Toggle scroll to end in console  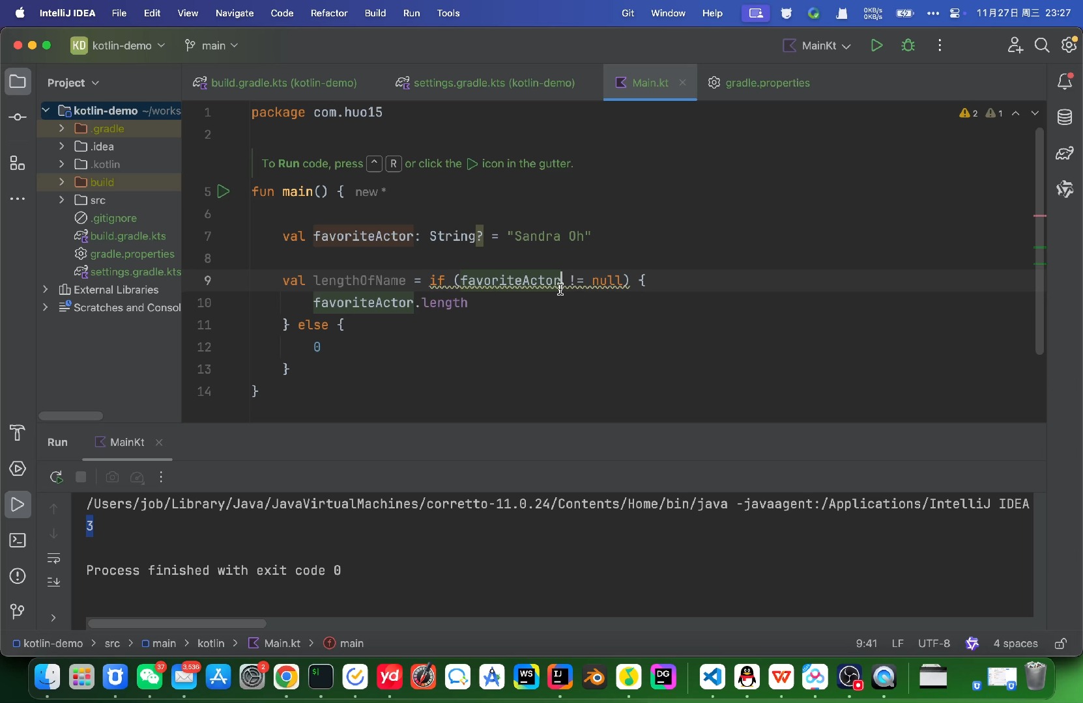point(54,582)
